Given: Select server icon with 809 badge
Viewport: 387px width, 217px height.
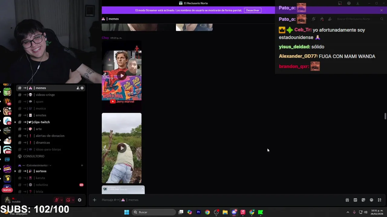Looking at the screenshot, I should [x=7, y=150].
